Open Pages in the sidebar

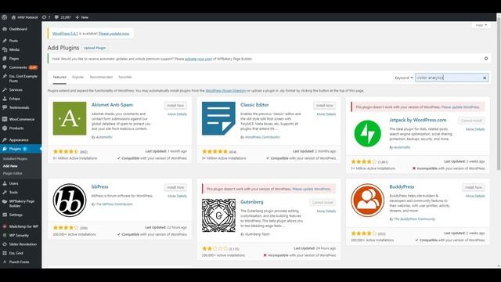14,59
